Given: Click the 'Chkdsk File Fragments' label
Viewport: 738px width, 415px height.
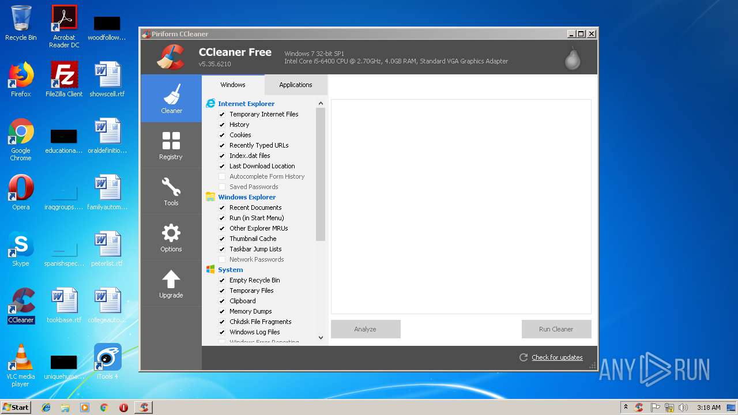Looking at the screenshot, I should click(x=261, y=322).
